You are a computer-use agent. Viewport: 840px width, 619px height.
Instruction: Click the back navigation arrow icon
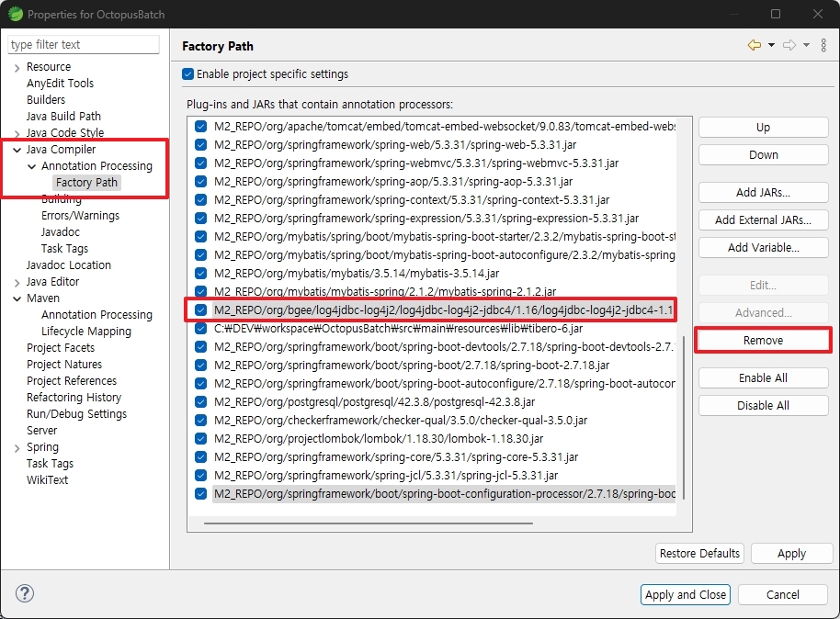(x=755, y=46)
